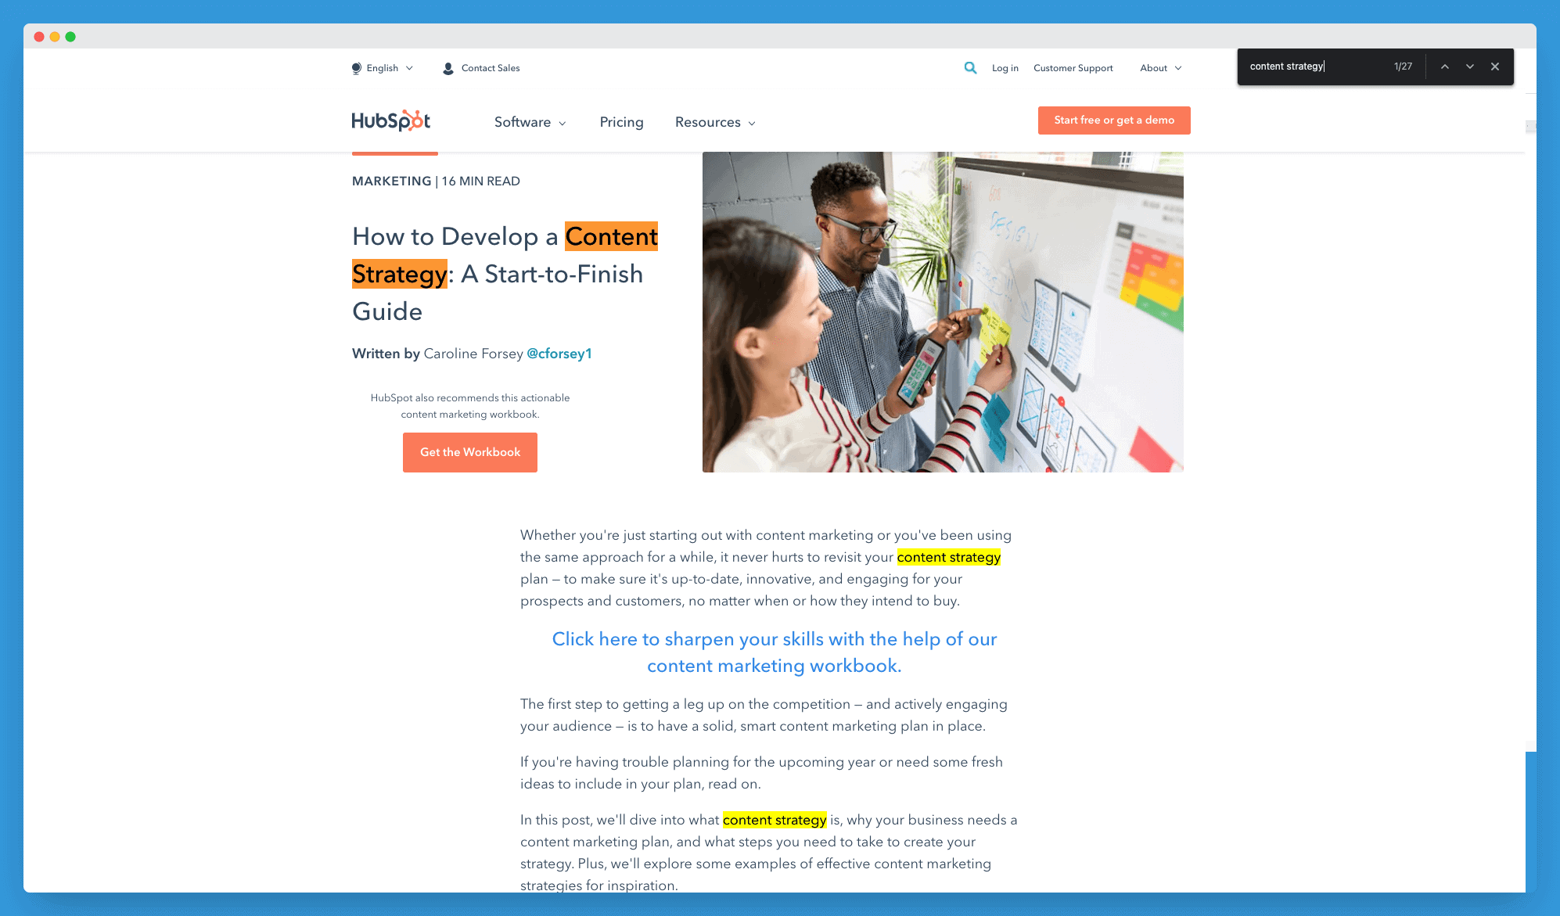Open Customer Support link
This screenshot has width=1560, height=916.
pos(1073,68)
